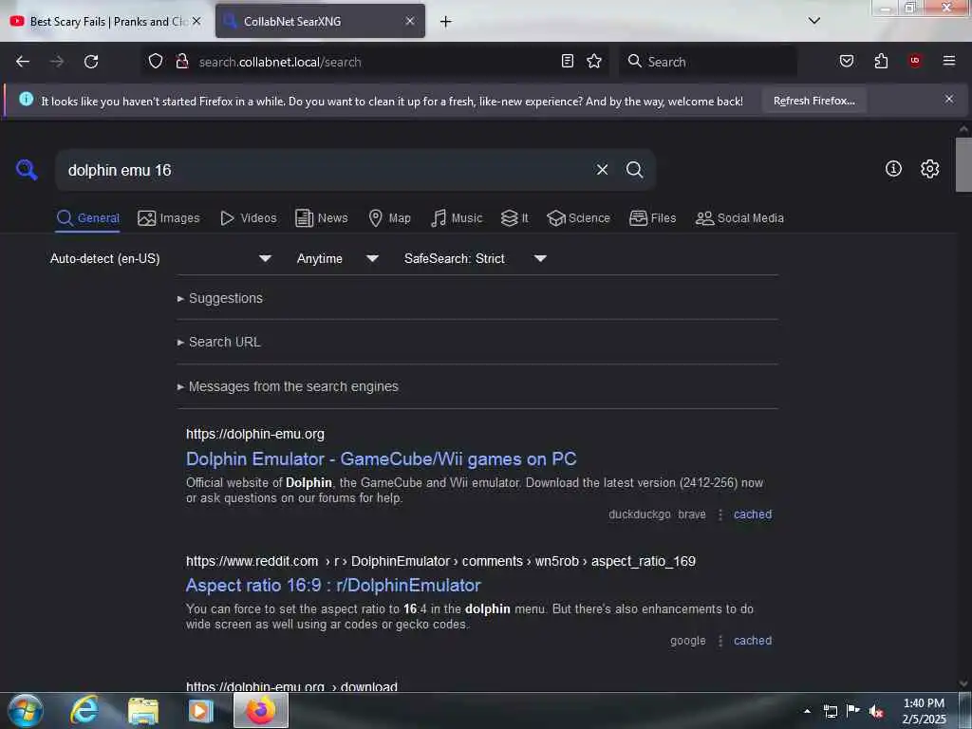
Task: Clear the search query with X icon
Action: 602,169
